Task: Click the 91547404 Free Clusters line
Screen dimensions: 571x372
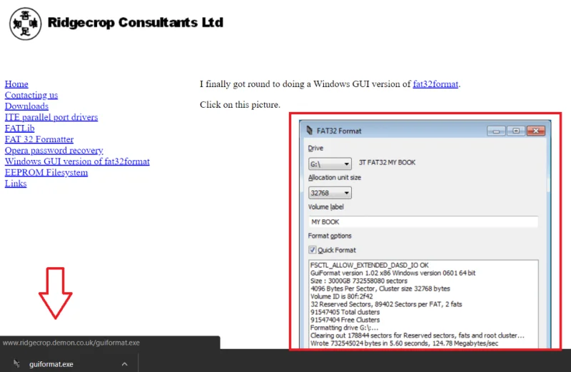Action: (345, 320)
